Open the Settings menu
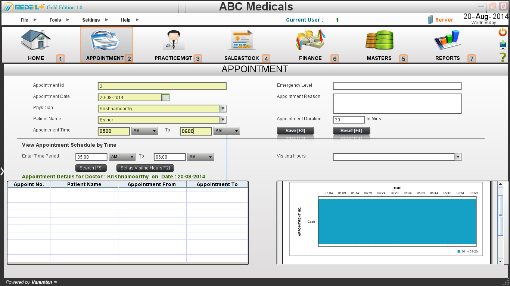The width and height of the screenshot is (510, 286). click(91, 20)
